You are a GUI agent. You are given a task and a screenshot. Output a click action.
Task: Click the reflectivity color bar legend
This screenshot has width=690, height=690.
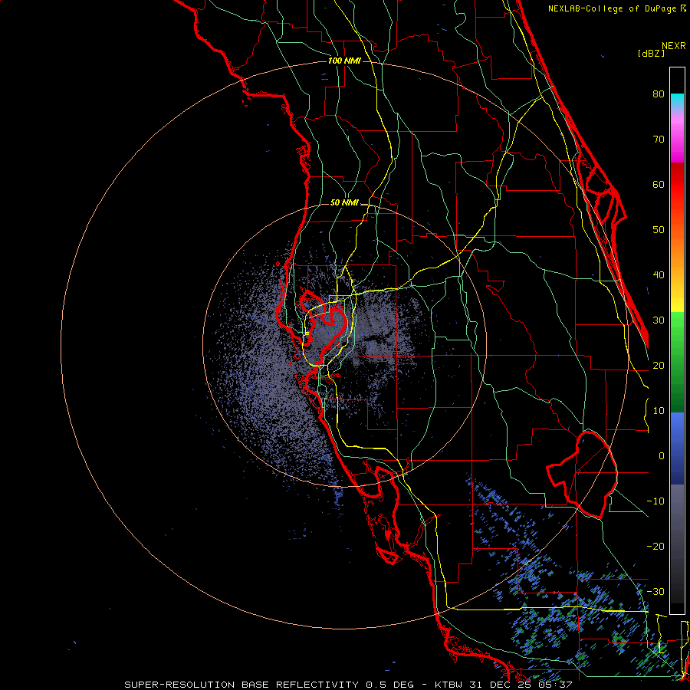pyautogui.click(x=677, y=340)
